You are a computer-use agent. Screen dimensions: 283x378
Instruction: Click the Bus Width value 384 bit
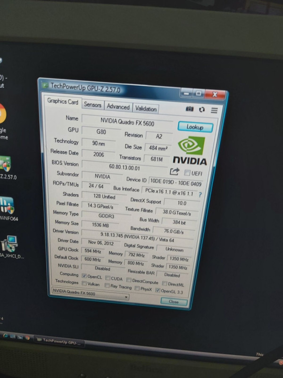click(x=179, y=222)
